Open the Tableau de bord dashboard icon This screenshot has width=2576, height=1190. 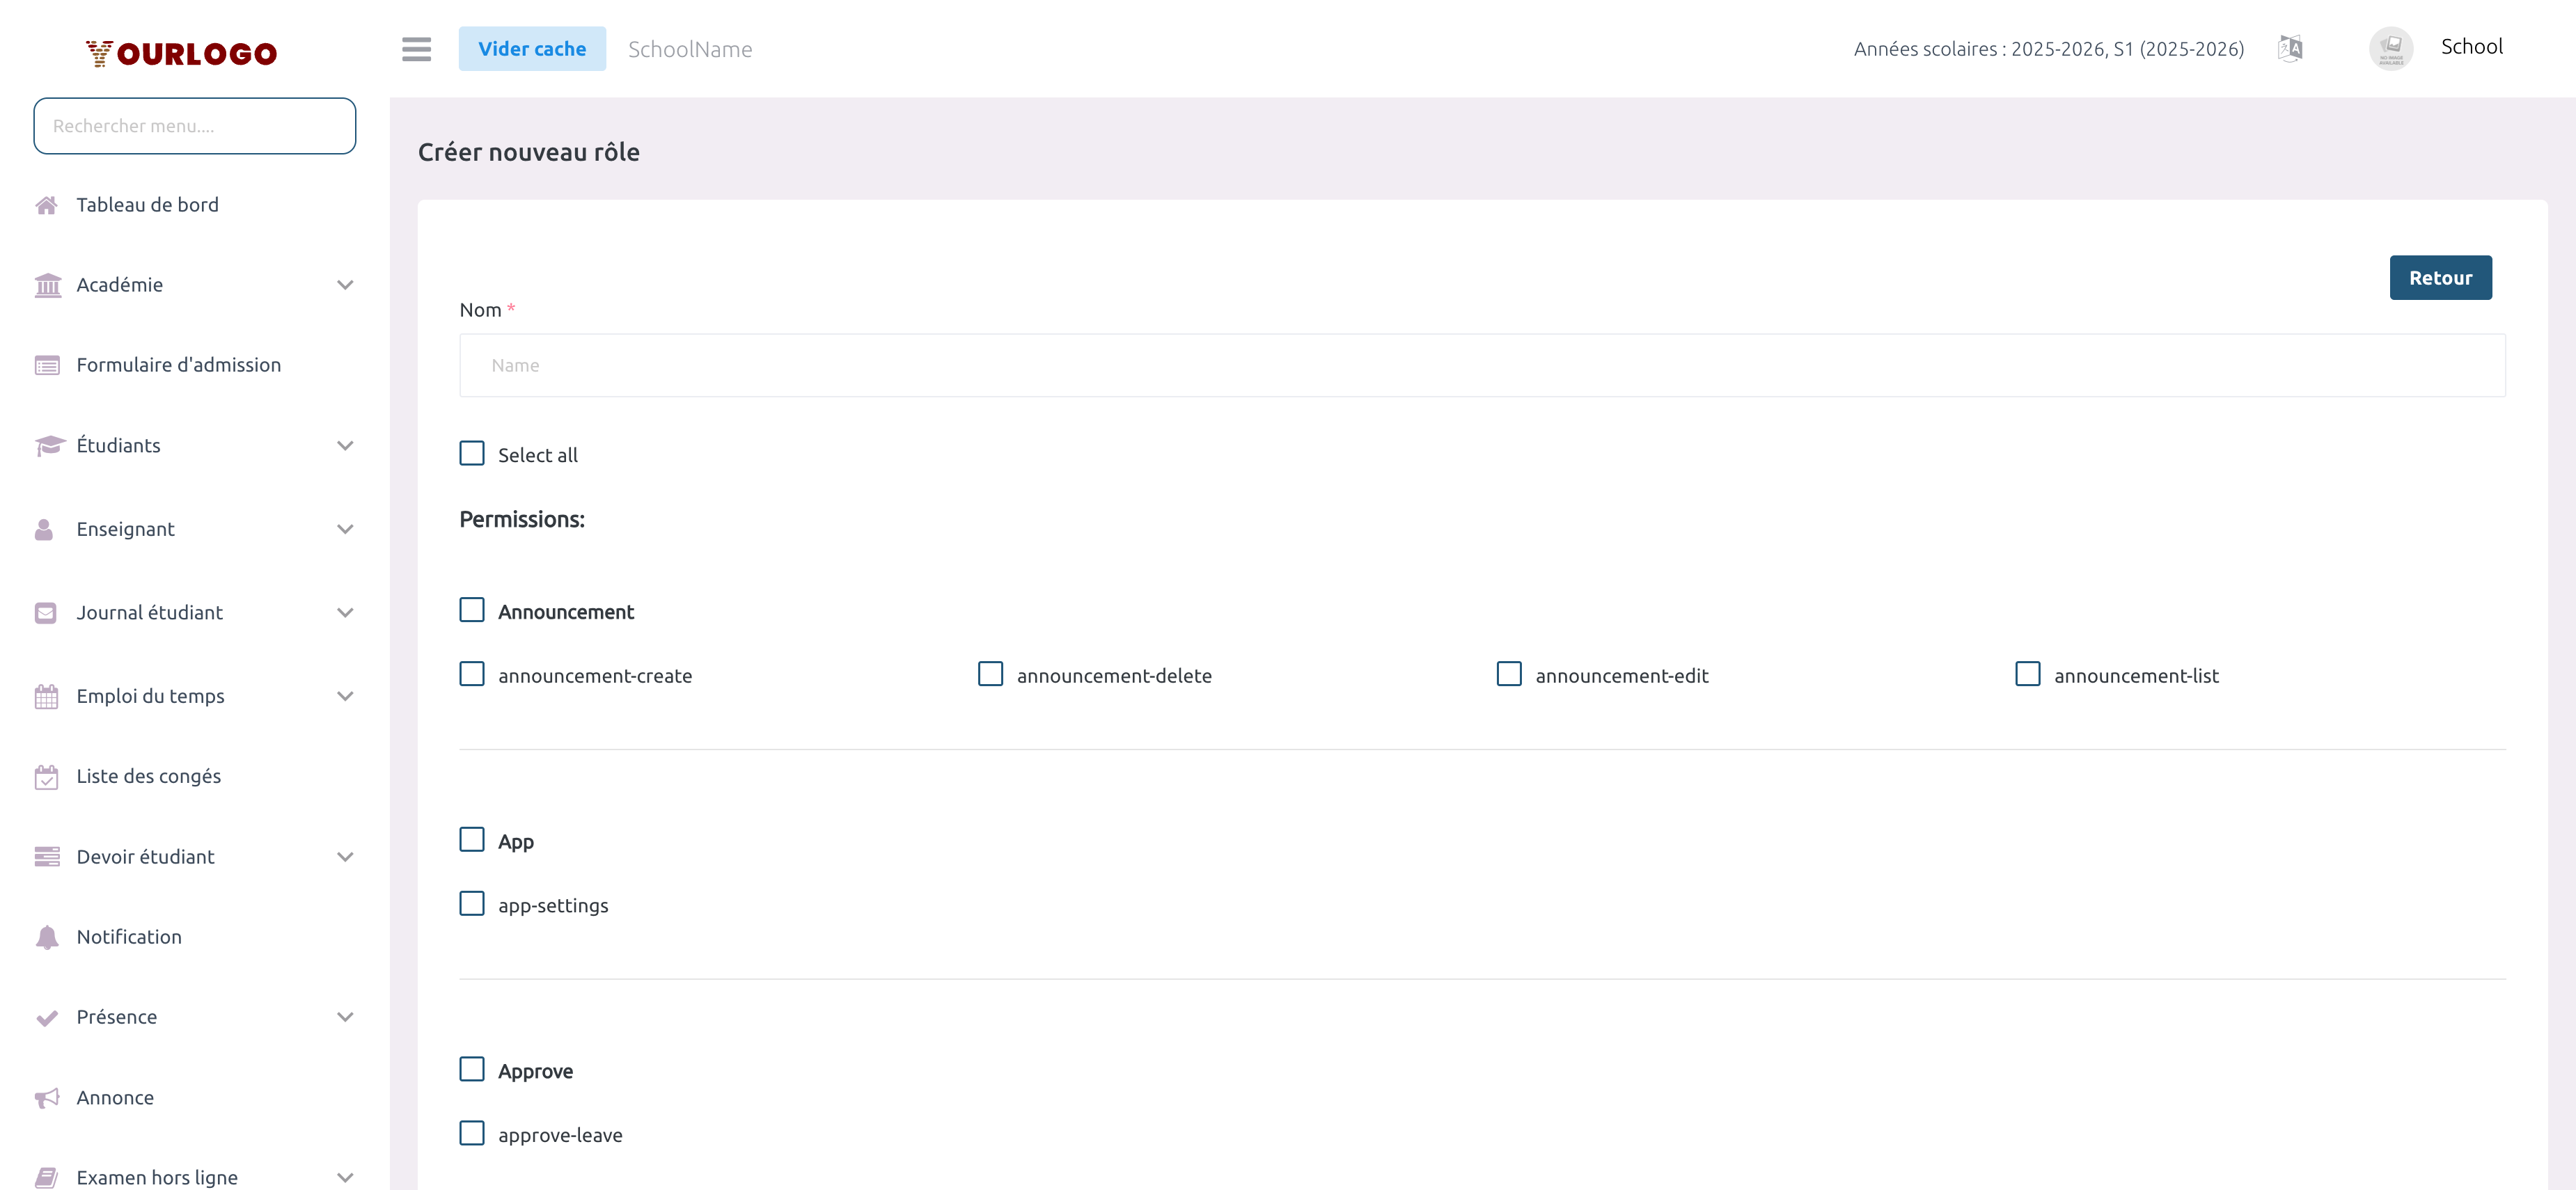coord(47,205)
